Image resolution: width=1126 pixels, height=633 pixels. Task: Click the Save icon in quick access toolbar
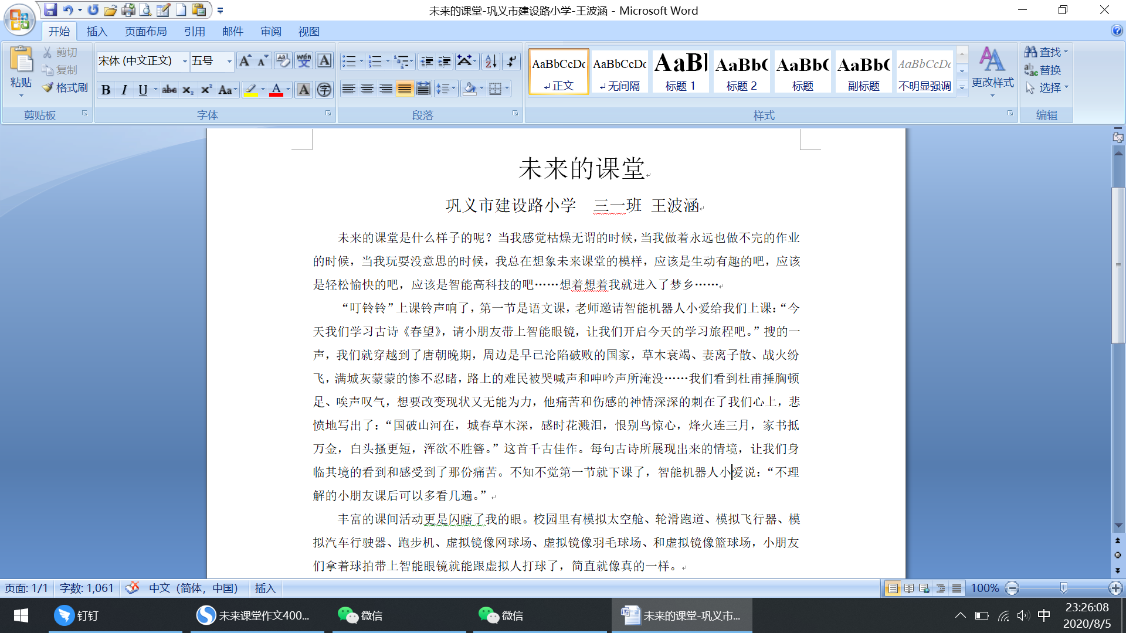[x=50, y=10]
